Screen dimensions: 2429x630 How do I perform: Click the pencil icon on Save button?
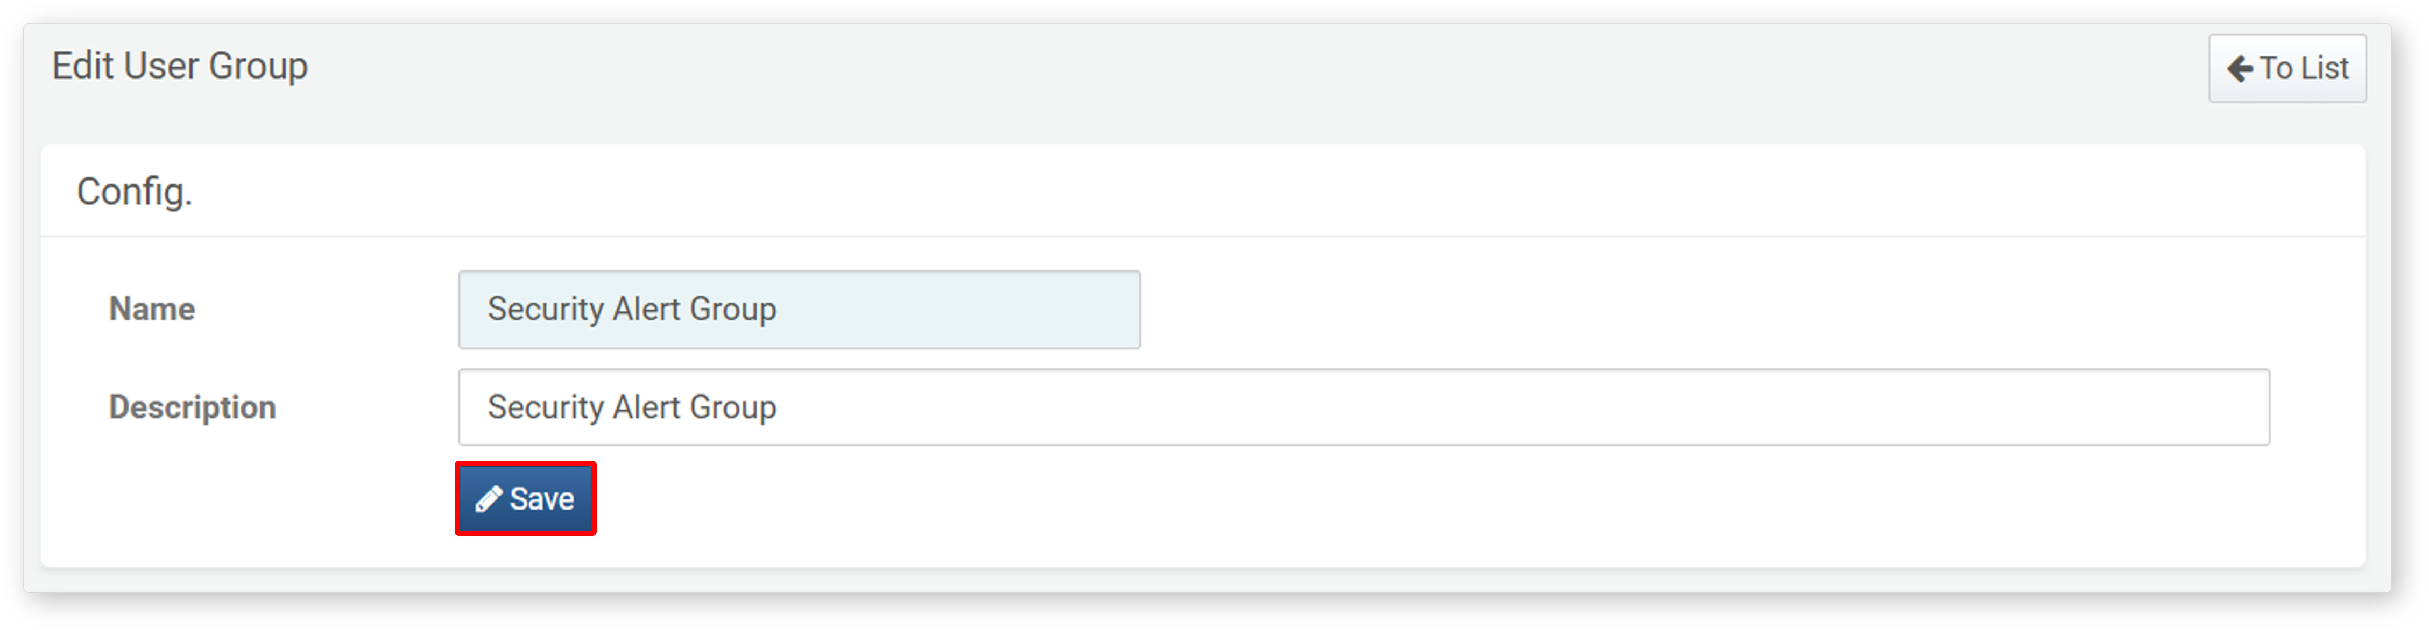[x=488, y=499]
